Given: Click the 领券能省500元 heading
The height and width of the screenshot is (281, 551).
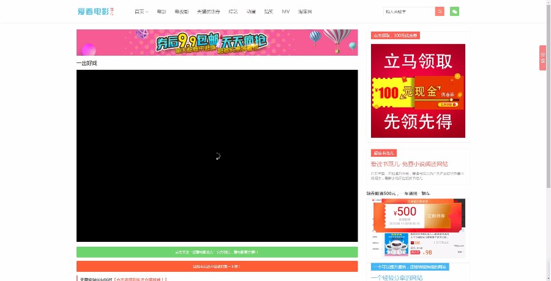Looking at the screenshot, I should 399,193.
